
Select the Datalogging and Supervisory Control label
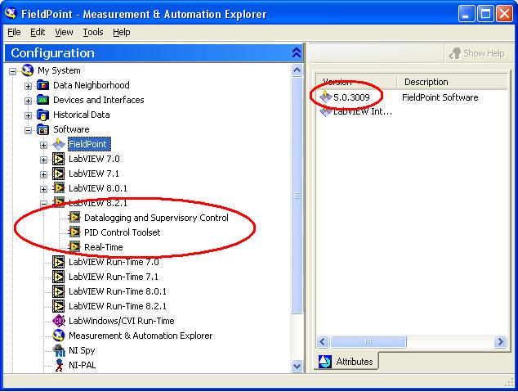[156, 218]
